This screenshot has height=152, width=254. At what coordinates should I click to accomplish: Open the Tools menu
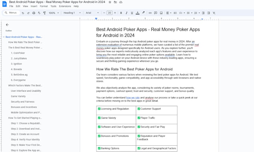click(x=53, y=6)
